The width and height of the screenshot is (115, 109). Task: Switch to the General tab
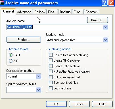pos(9,11)
